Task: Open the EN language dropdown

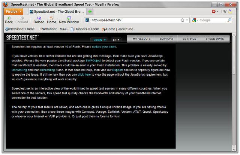Action: [x=116, y=40]
